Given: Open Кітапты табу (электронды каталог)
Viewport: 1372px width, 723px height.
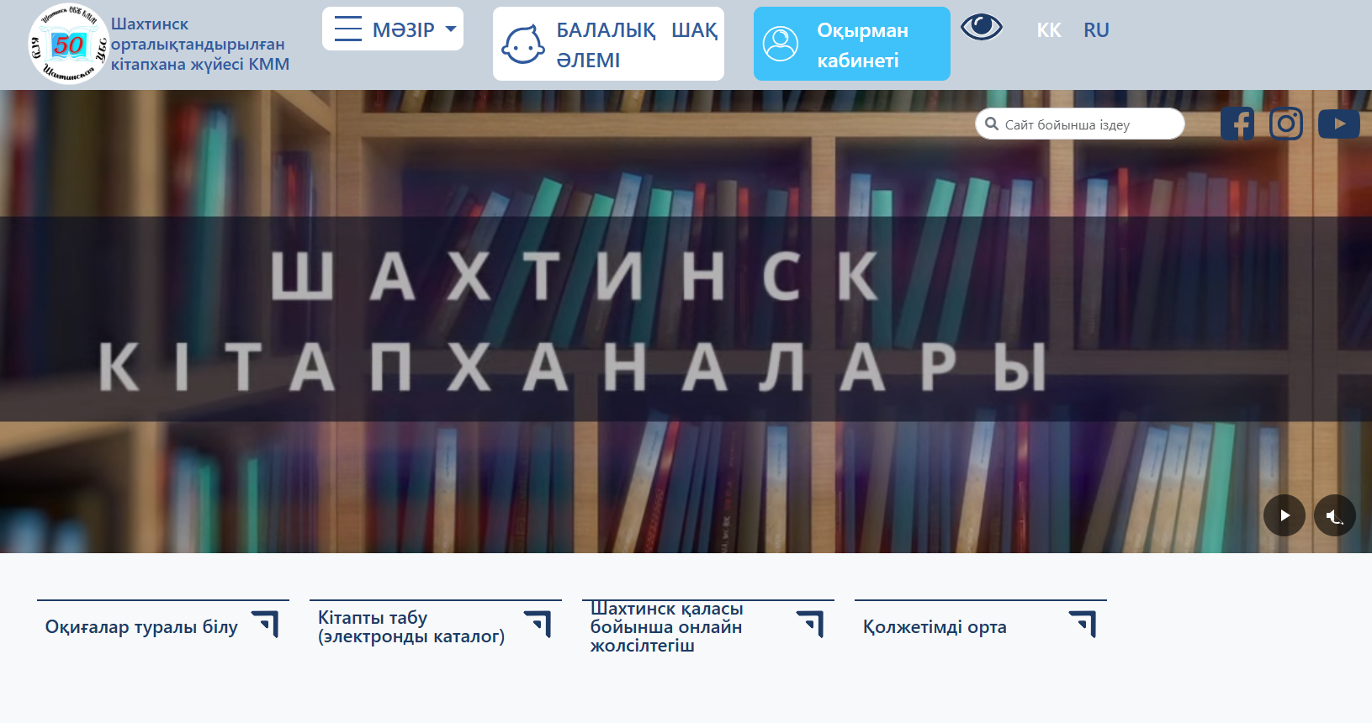Looking at the screenshot, I should pyautogui.click(x=411, y=627).
